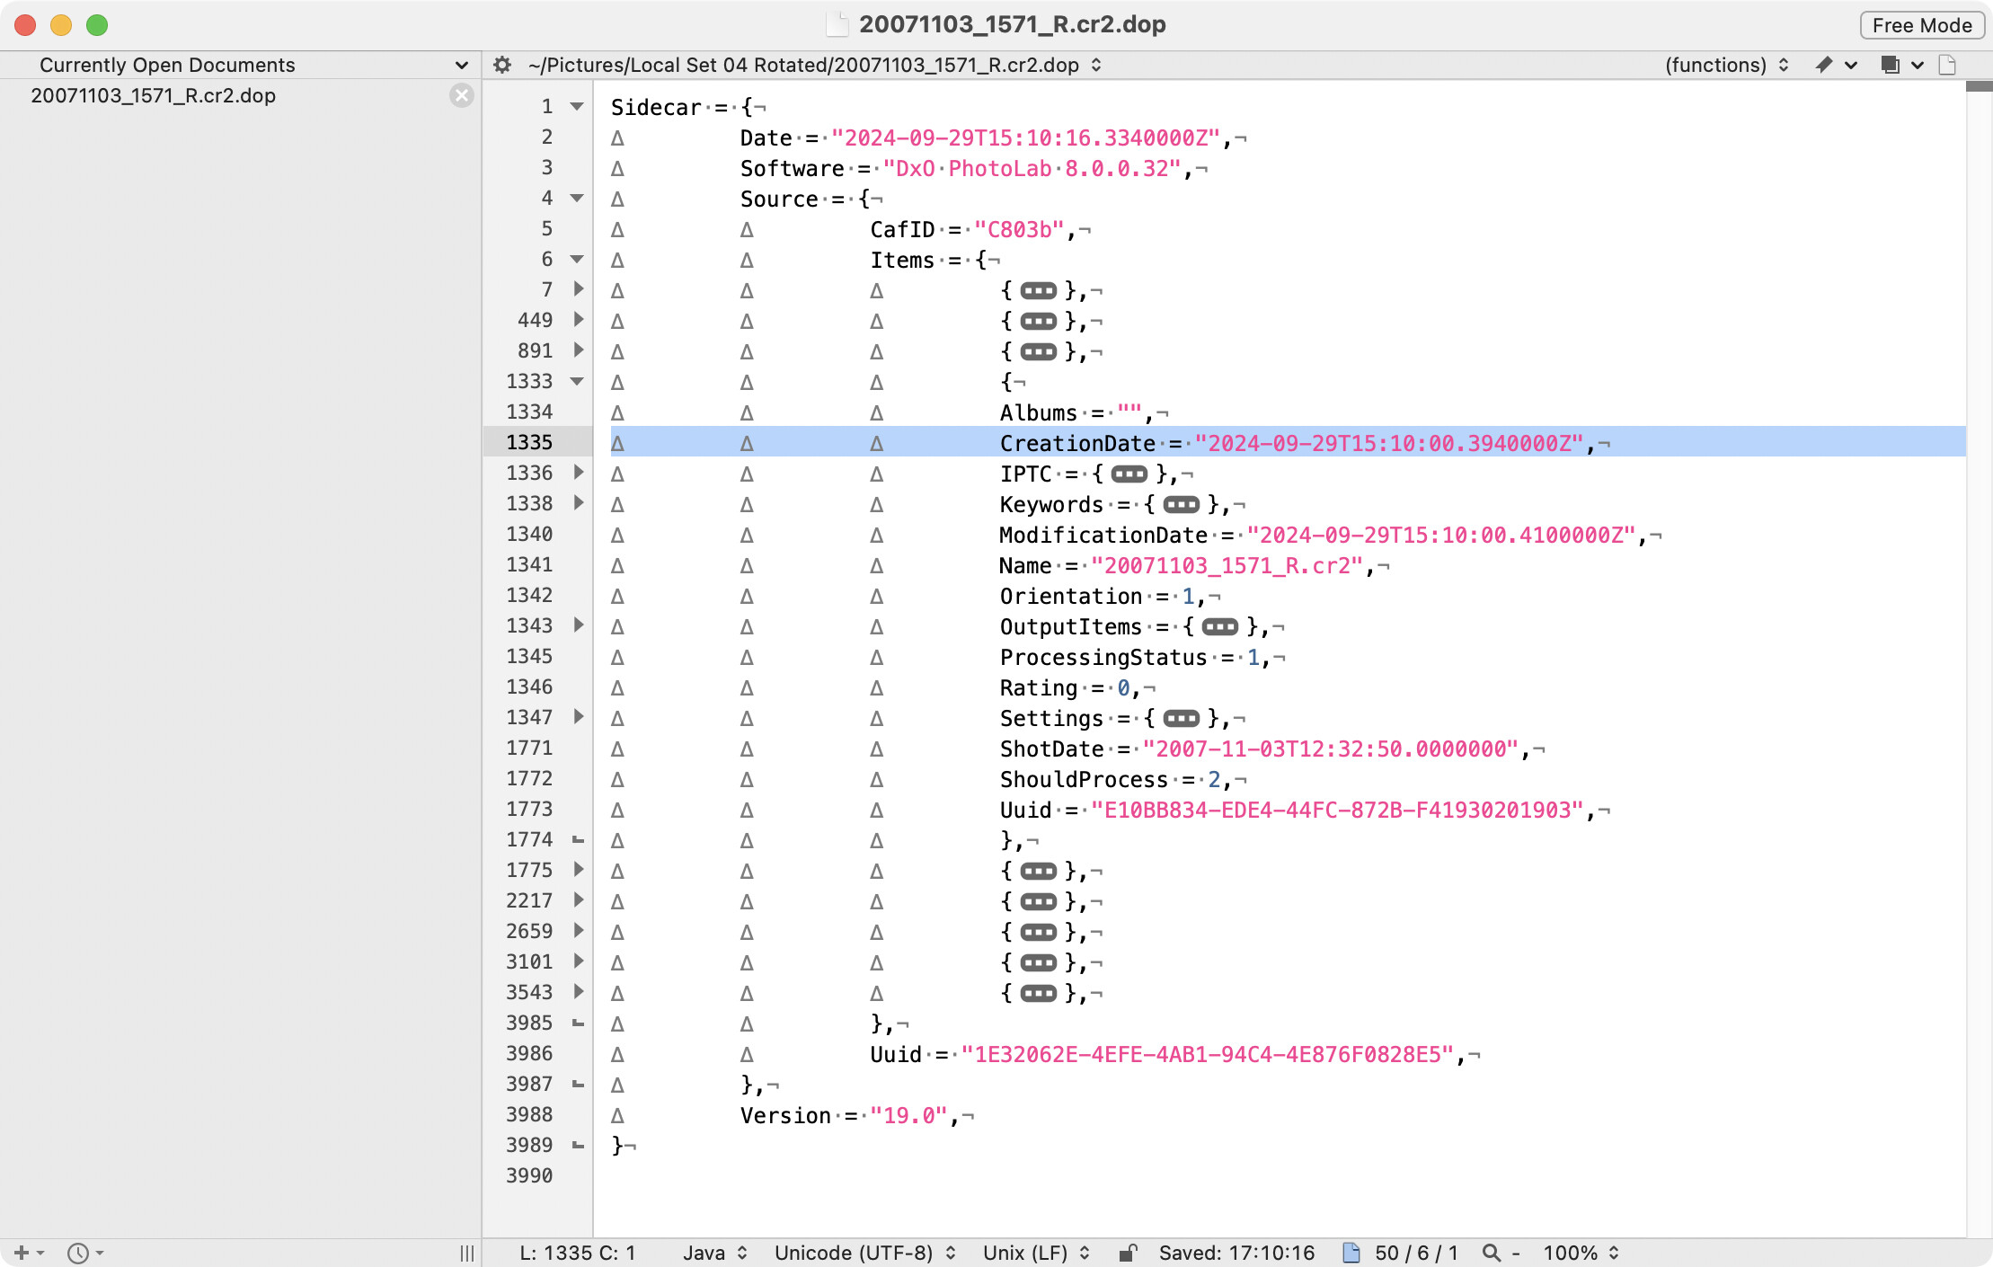Click the fold end marker at line 3989
The image size is (1993, 1267).
click(578, 1147)
